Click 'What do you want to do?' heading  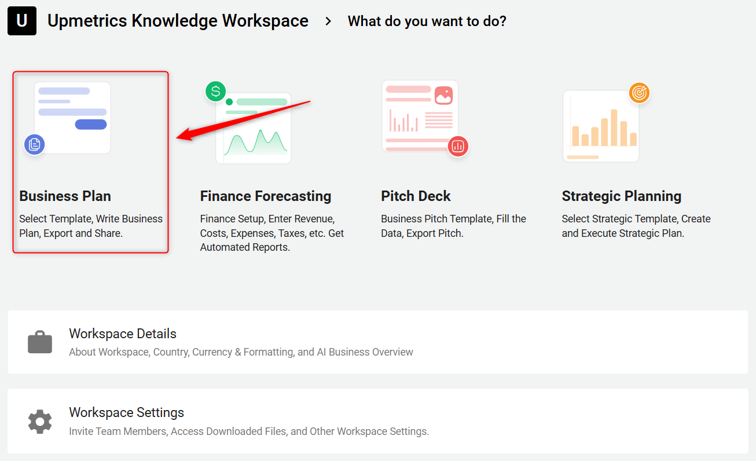tap(427, 21)
